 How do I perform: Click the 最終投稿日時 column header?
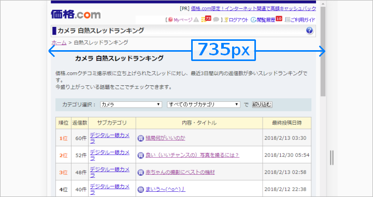pyautogui.click(x=287, y=123)
